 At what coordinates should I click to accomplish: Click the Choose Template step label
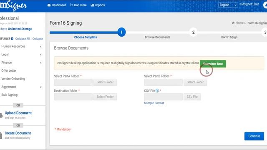86,37
